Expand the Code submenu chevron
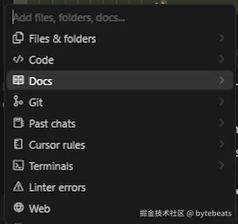Image resolution: width=238 pixels, height=224 pixels. coord(221,59)
